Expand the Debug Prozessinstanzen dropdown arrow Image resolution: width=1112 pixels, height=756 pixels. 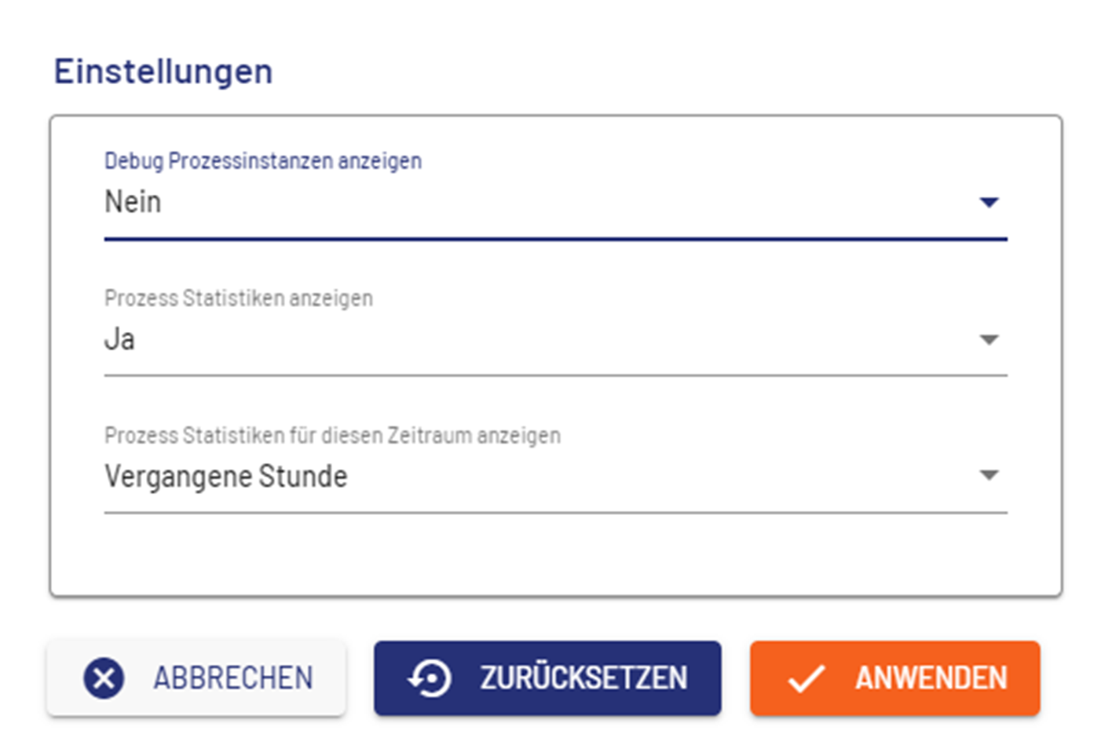click(989, 203)
